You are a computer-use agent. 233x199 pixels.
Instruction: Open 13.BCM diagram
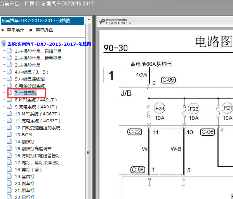(23, 135)
